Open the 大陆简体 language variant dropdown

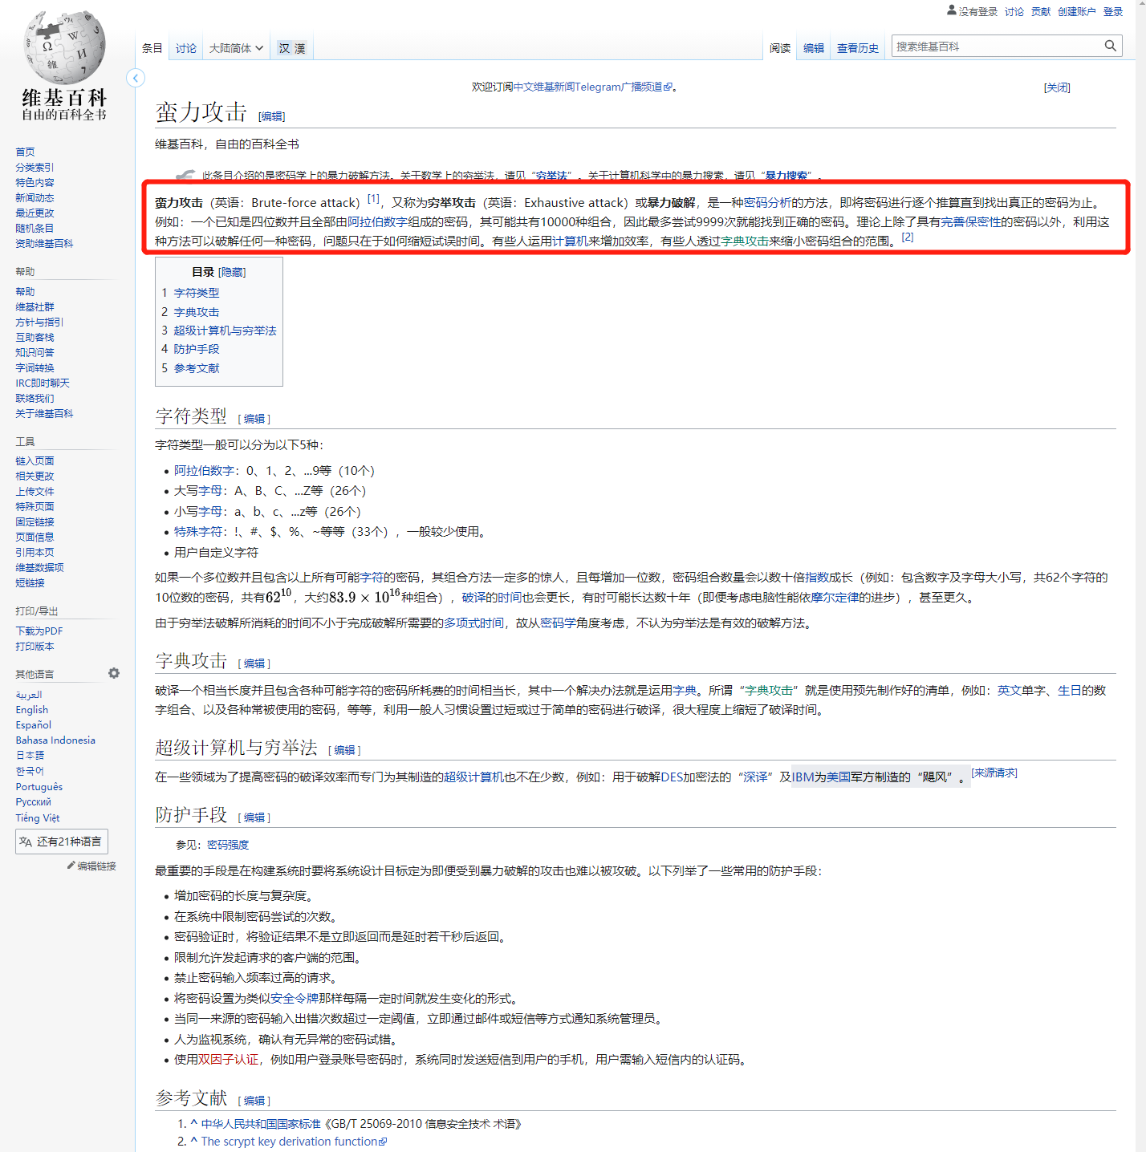236,48
